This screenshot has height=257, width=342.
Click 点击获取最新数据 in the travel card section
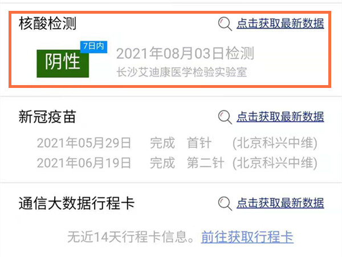(x=280, y=203)
